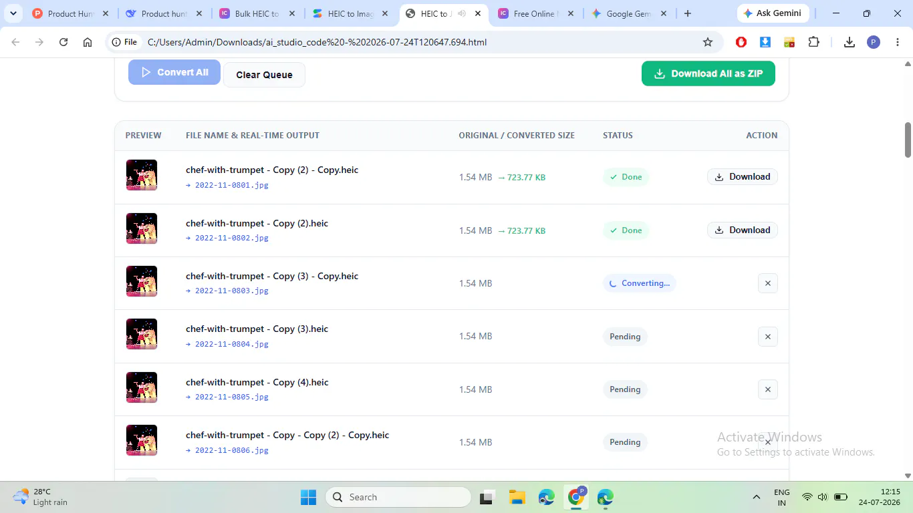This screenshot has height=513, width=913.
Task: Open Chrome from taskbar
Action: [576, 497]
